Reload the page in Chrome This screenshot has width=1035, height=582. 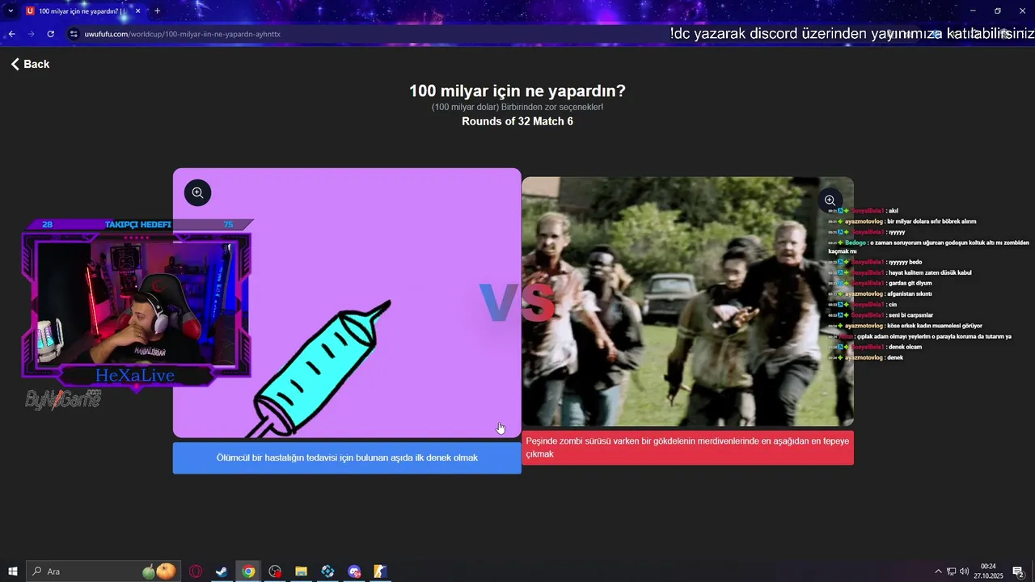pos(51,34)
